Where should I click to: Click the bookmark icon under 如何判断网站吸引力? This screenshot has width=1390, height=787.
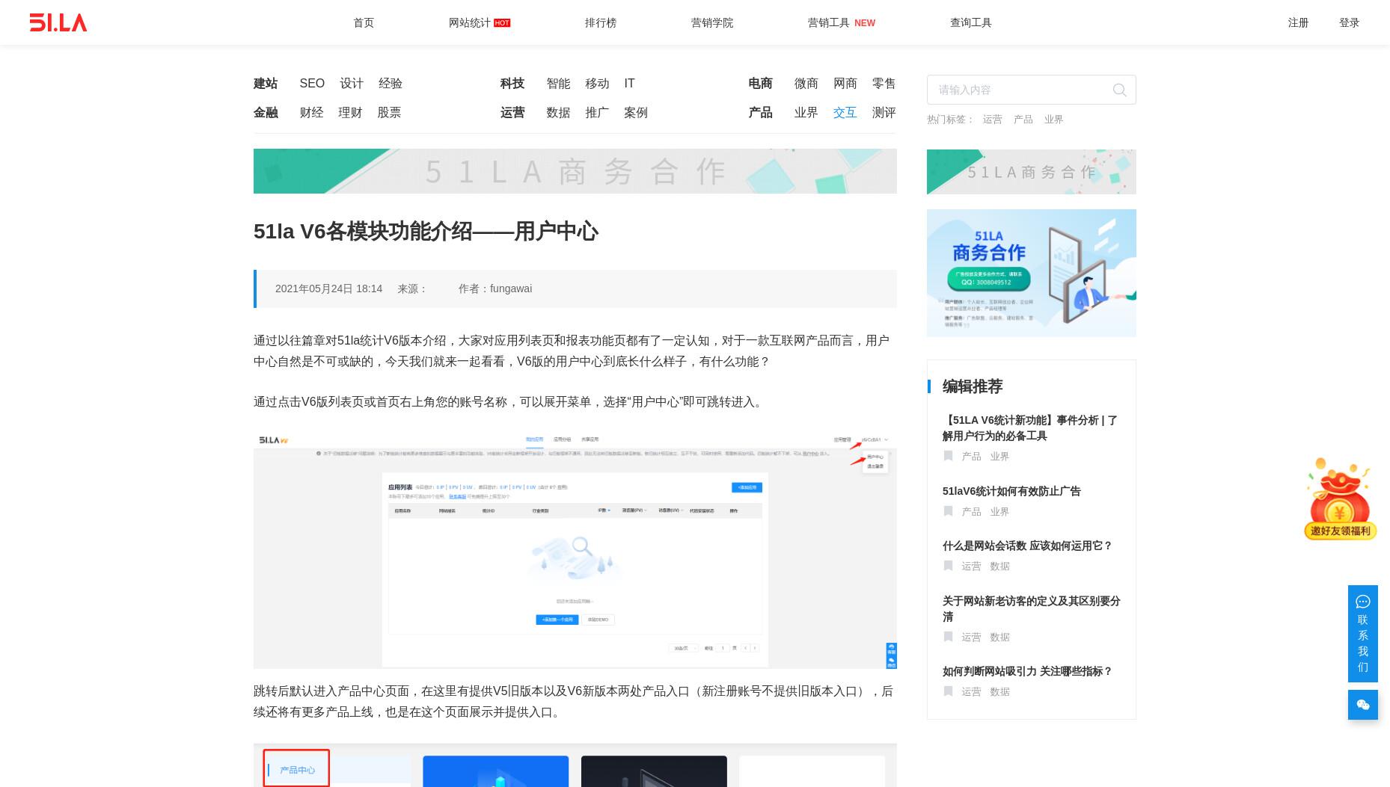pyautogui.click(x=948, y=691)
